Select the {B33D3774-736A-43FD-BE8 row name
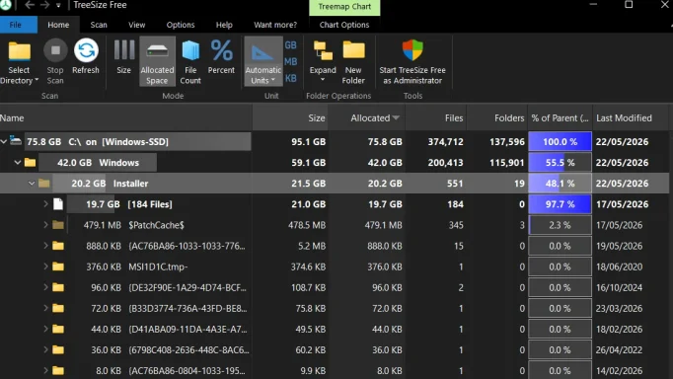This screenshot has width=673, height=379. click(x=187, y=308)
